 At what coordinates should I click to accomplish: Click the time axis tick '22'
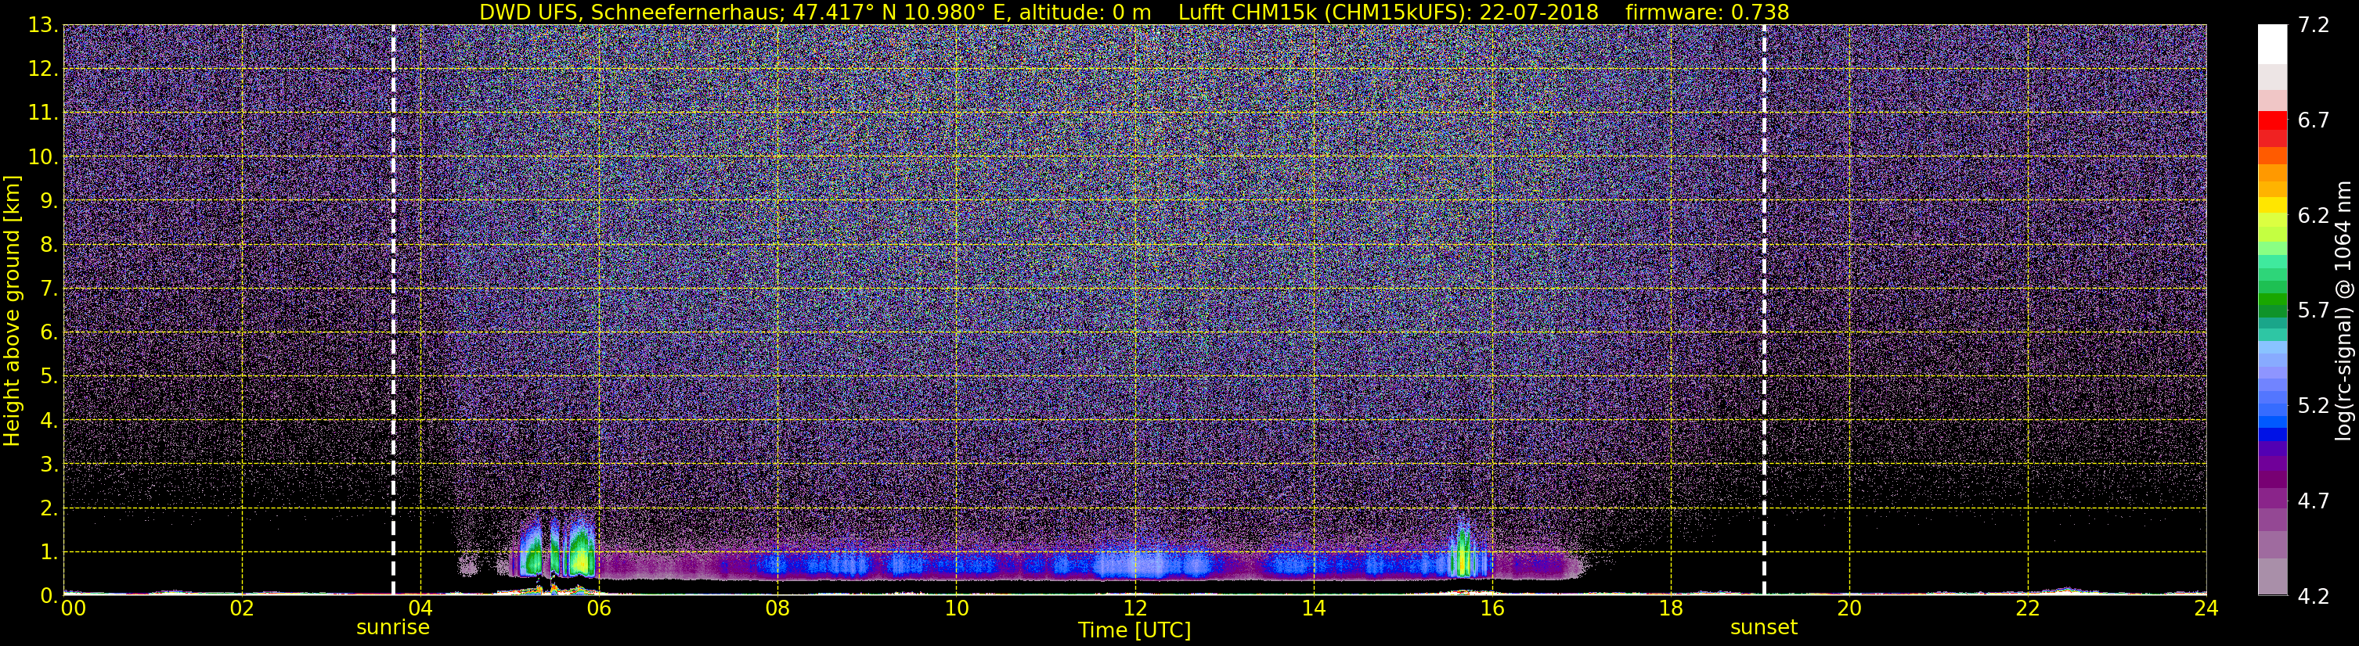click(x=2028, y=608)
